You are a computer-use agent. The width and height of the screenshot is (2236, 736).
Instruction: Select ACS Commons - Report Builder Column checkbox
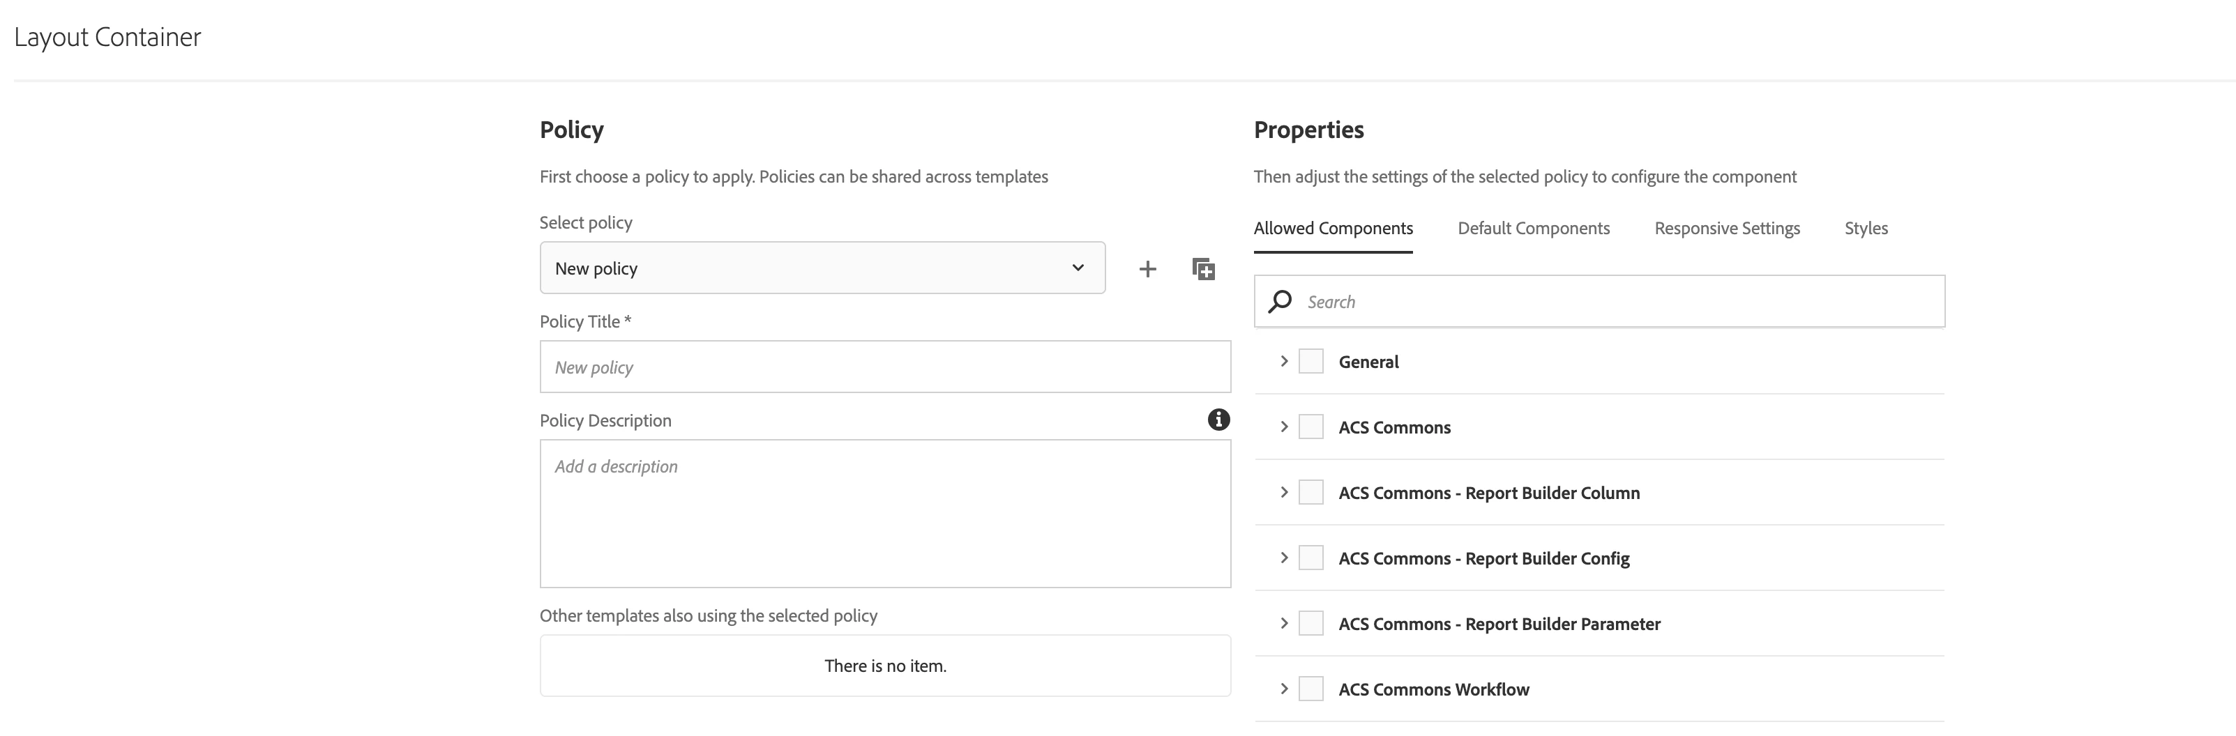(x=1310, y=492)
